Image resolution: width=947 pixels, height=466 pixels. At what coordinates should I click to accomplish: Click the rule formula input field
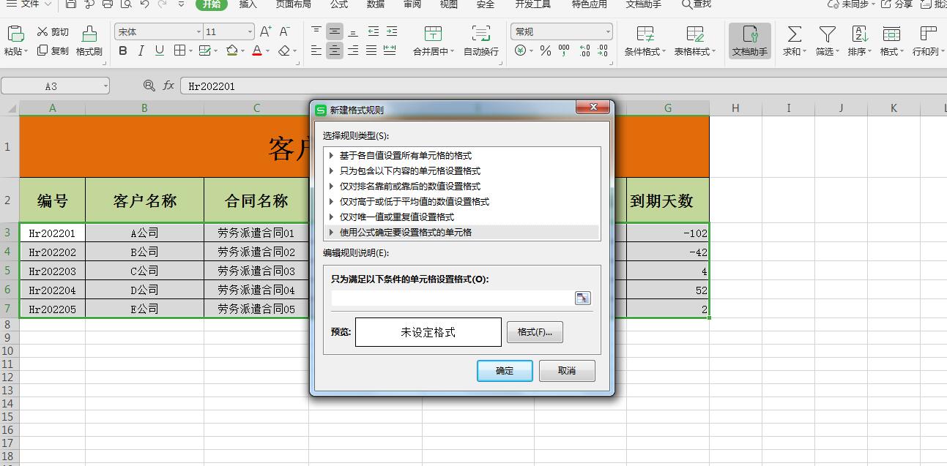click(452, 298)
